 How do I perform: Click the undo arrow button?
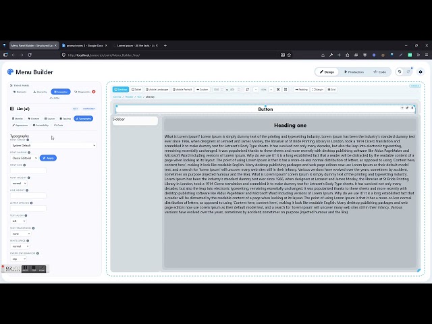(400, 72)
